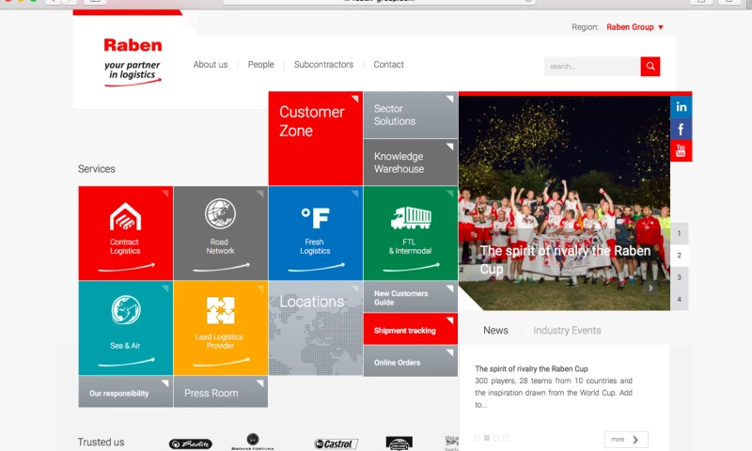Select the first news pagination dot

(478, 438)
